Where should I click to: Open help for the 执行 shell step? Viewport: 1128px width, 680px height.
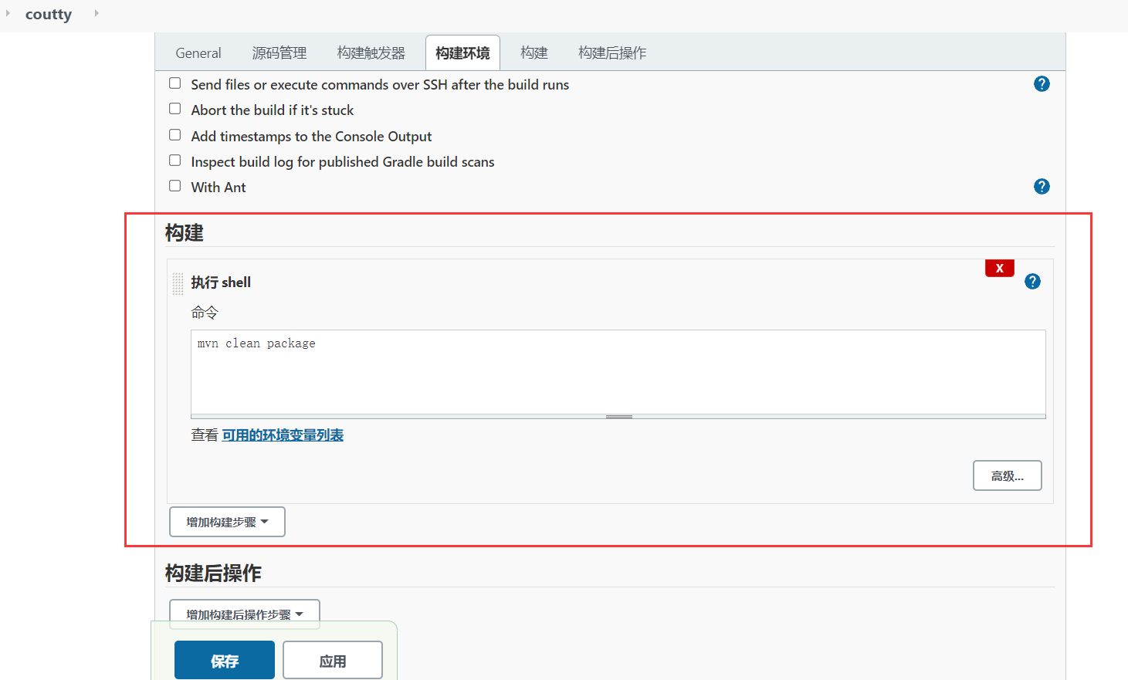1032,281
